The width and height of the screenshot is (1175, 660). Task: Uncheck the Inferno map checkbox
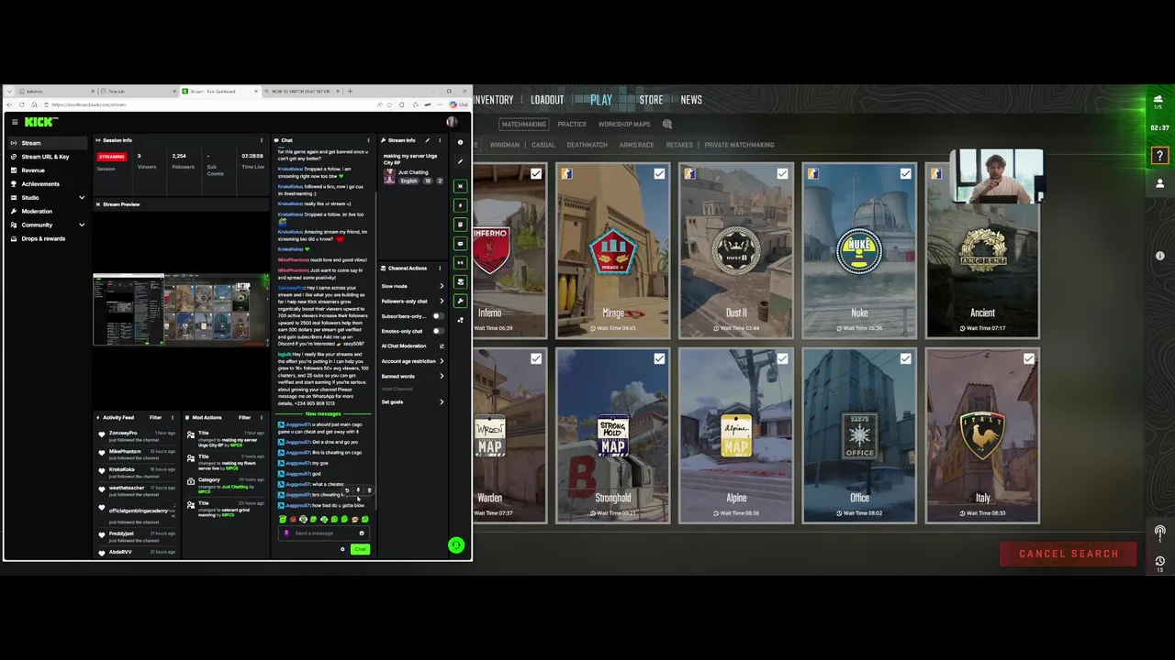pyautogui.click(x=536, y=173)
